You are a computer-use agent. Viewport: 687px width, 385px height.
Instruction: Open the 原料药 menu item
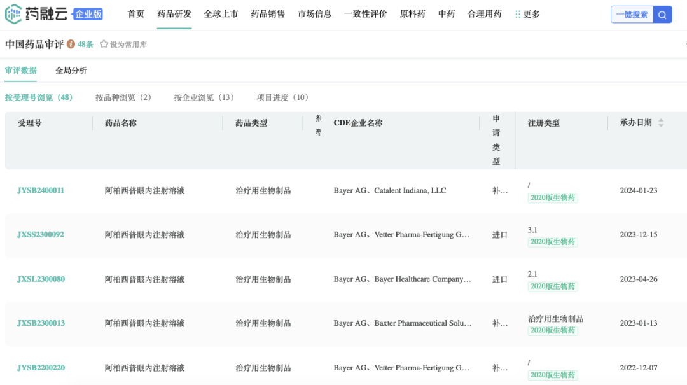(x=412, y=14)
